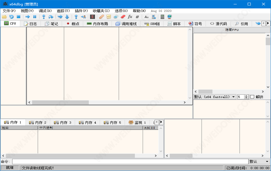
Task: Select the 内存 4 dump tab
Action: point(87,122)
